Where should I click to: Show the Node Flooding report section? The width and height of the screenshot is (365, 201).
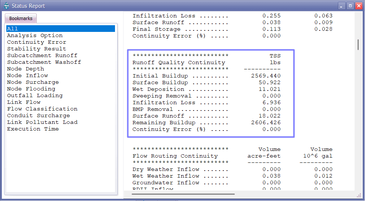31,89
